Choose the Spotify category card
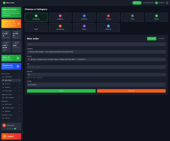The width and height of the screenshot is (170, 141). [x=156, y=17]
